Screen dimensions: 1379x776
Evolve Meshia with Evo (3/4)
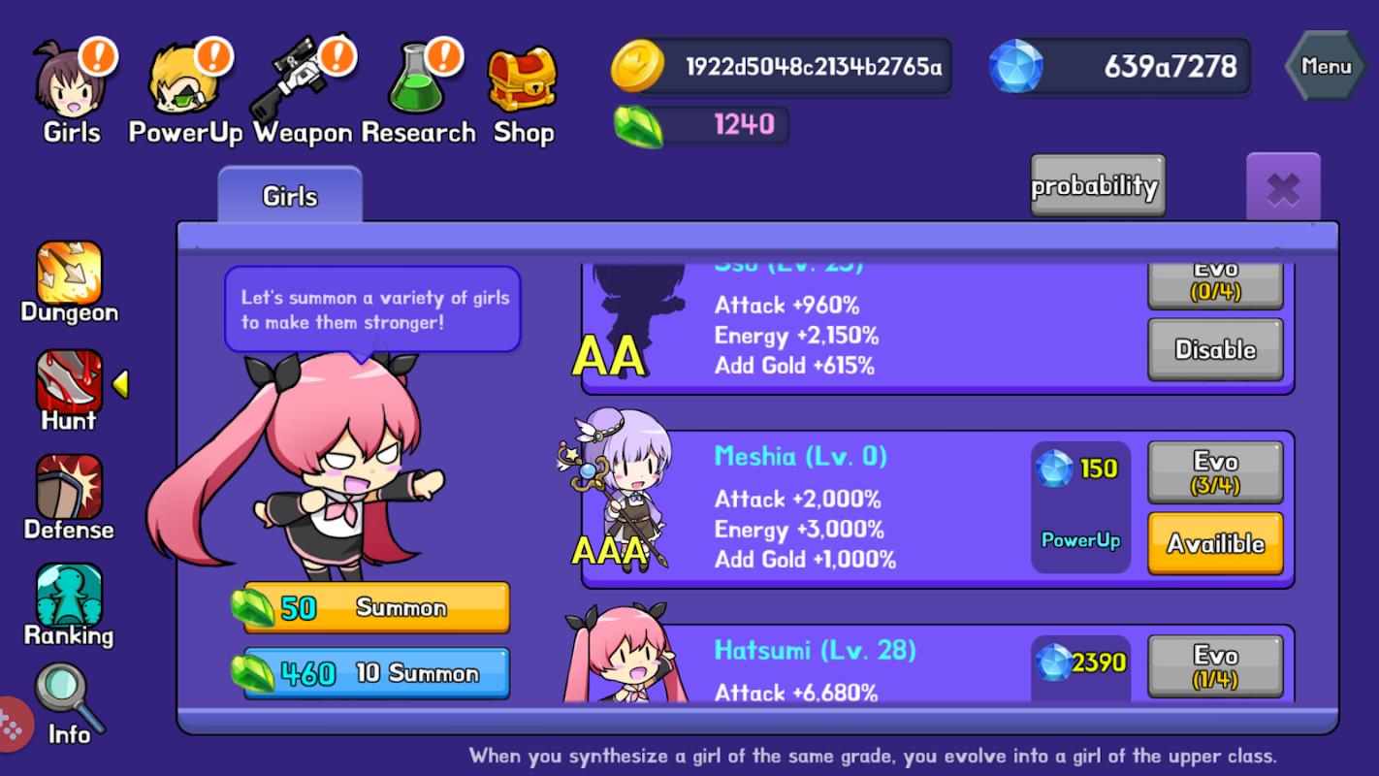[x=1215, y=472]
